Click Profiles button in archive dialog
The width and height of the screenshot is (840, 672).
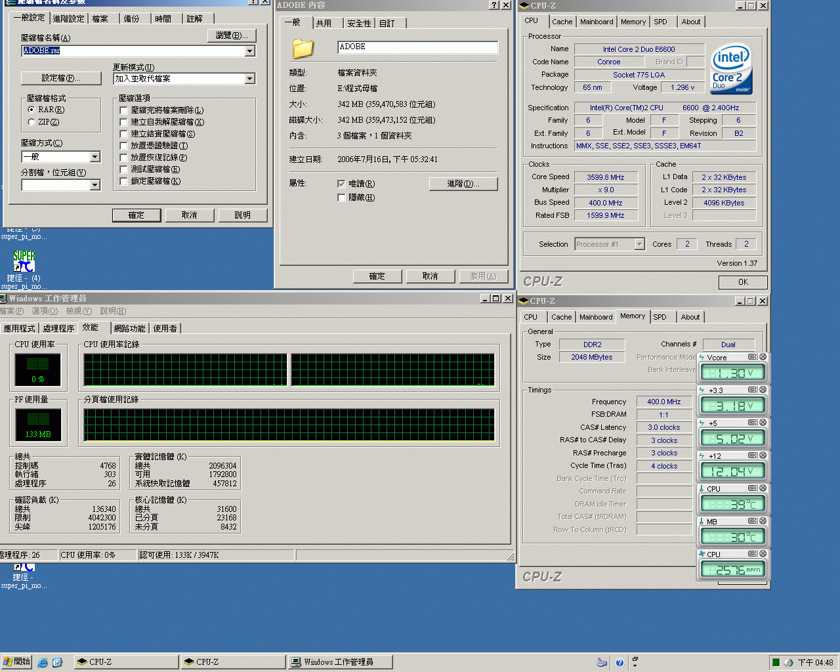(x=61, y=78)
